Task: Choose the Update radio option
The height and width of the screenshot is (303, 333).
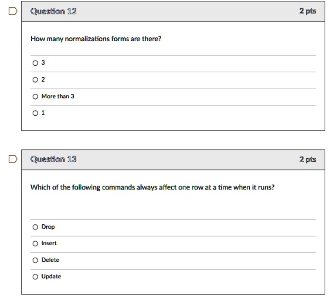Action: (35, 277)
